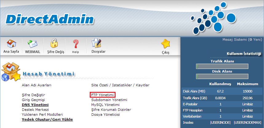This screenshot has height=128, width=264.
Task: Click the Ana Sayfa house icon
Action: (x=11, y=43)
